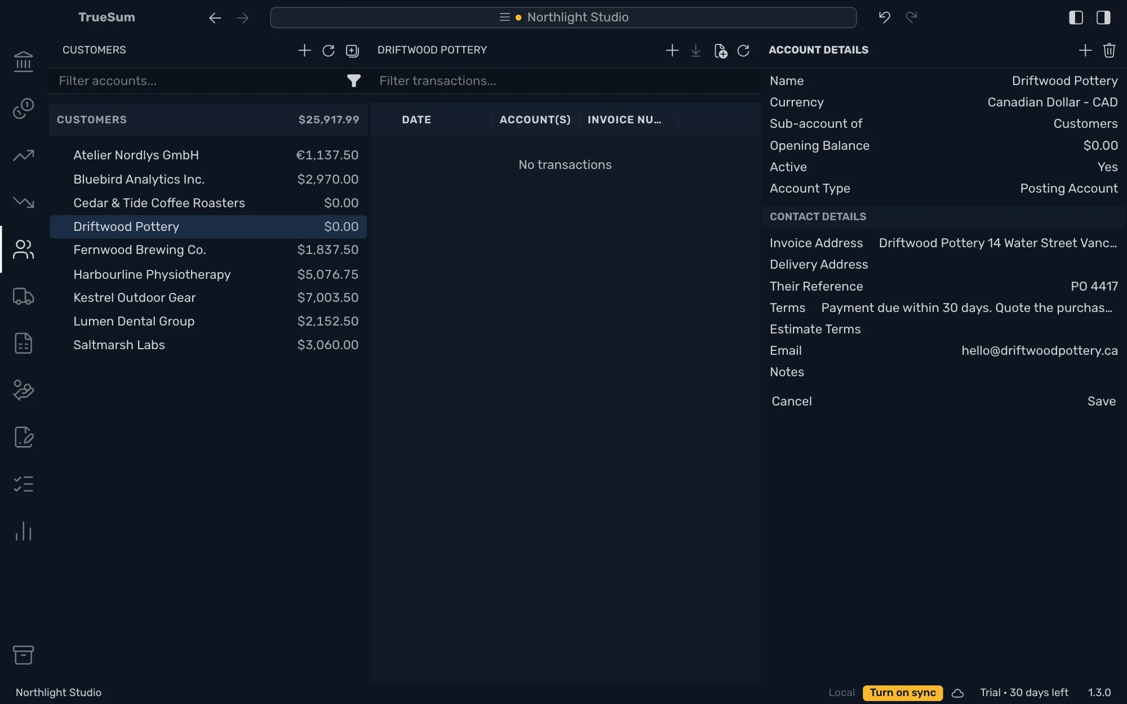Open the suppliers truck icon
This screenshot has width=1127, height=704.
23,296
